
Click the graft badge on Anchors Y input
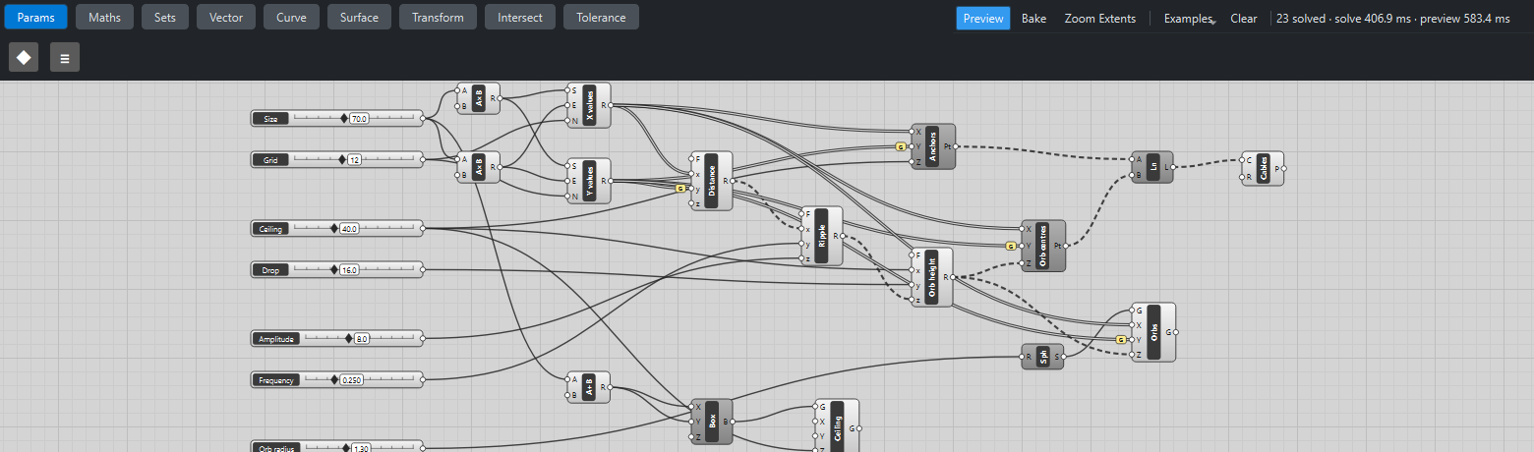point(900,146)
